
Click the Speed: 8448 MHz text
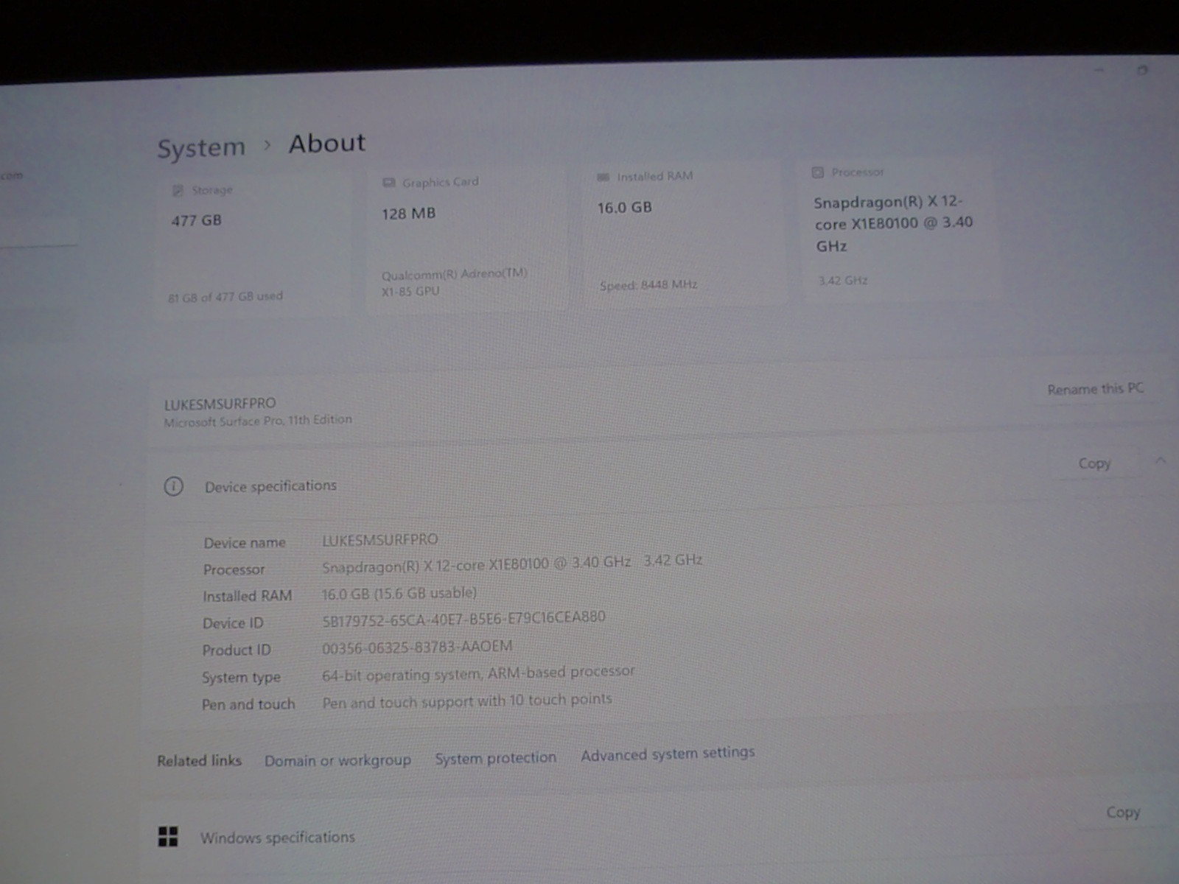[648, 285]
